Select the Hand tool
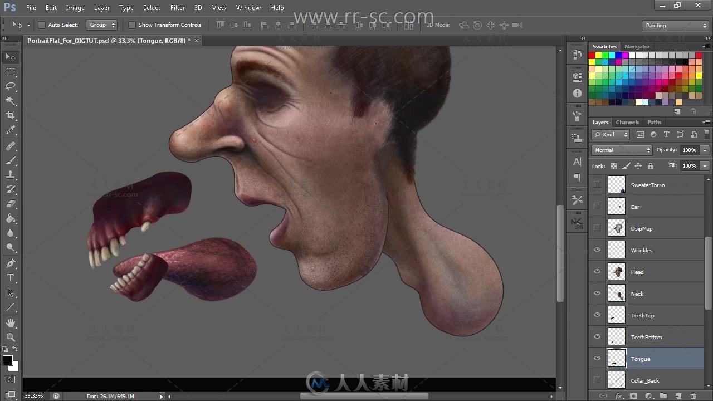The width and height of the screenshot is (713, 401). pos(11,322)
